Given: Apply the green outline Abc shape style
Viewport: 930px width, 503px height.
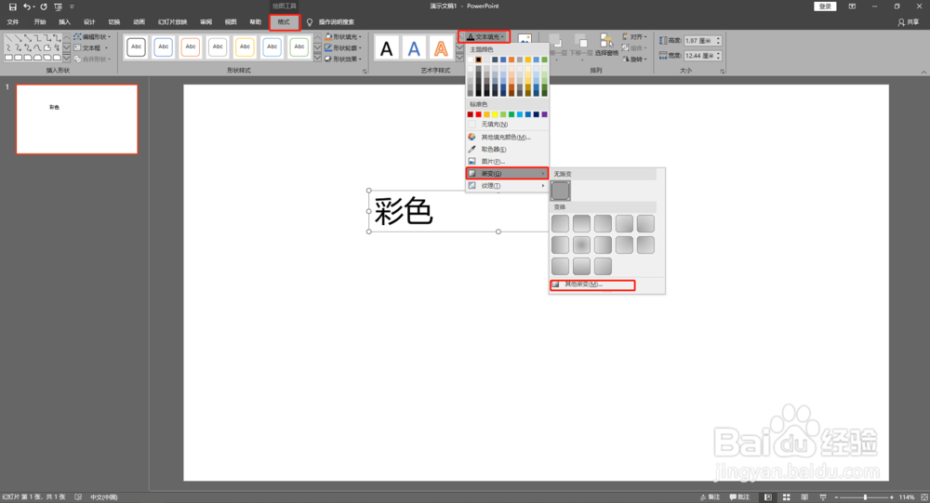Looking at the screenshot, I should tap(299, 46).
